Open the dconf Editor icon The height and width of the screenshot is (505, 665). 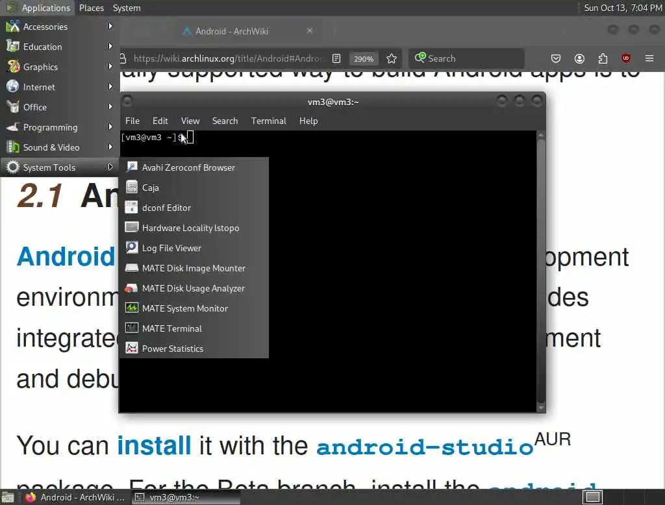[x=132, y=207]
